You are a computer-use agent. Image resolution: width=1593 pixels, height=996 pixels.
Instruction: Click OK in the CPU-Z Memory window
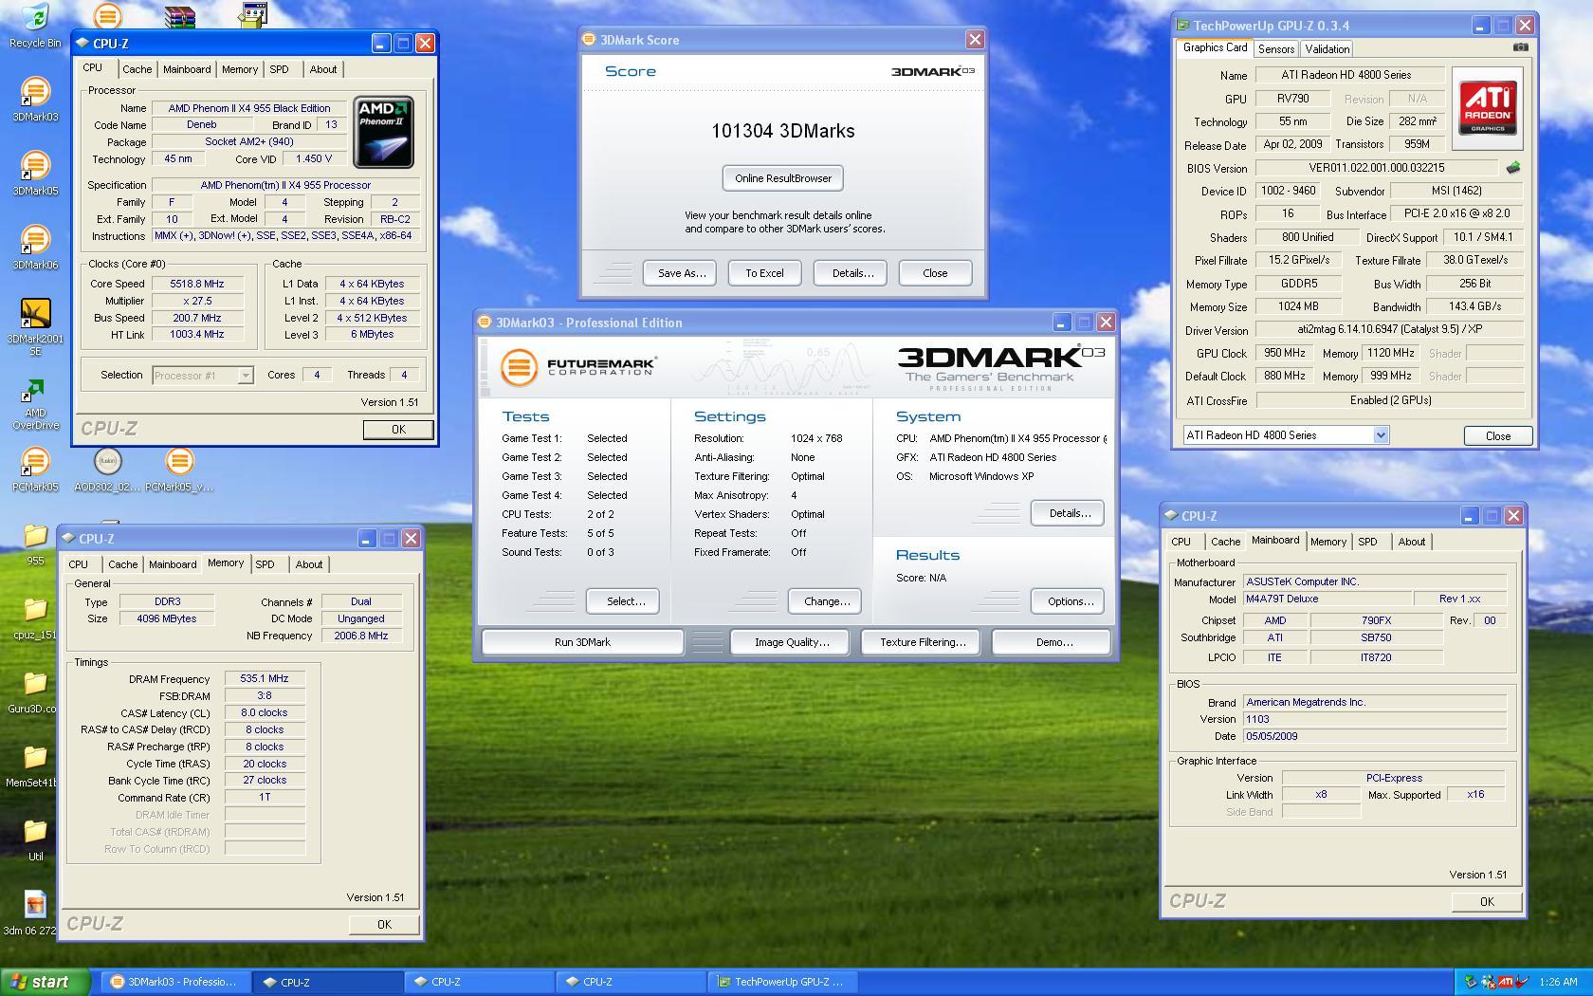384,924
